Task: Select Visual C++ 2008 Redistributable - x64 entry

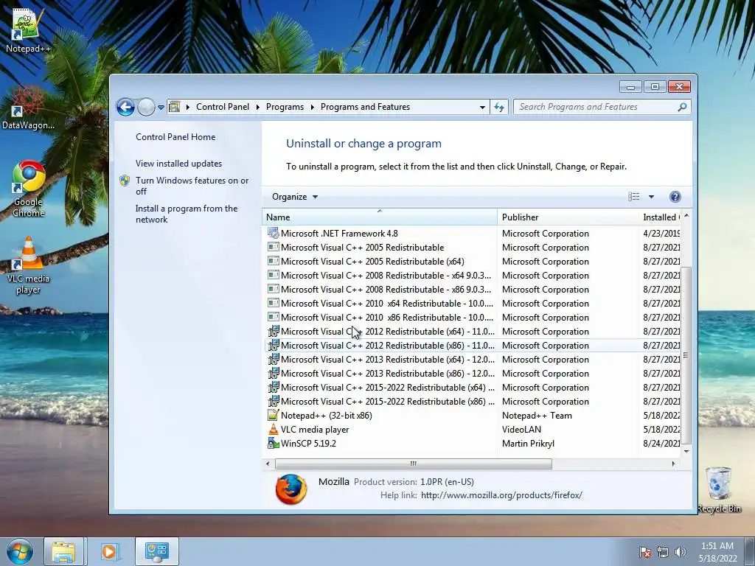Action: tap(473, 276)
